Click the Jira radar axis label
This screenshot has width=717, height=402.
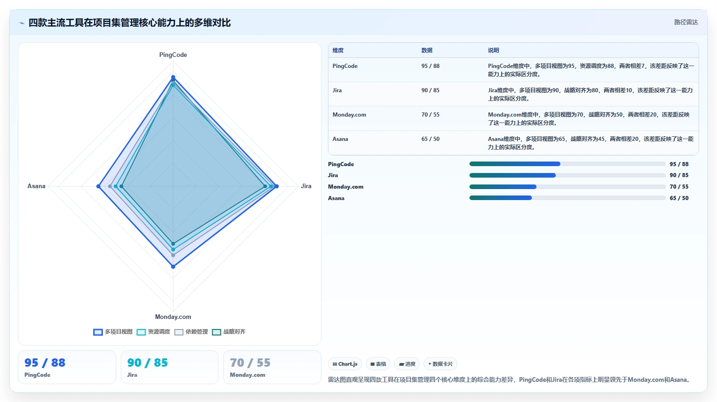pos(306,186)
